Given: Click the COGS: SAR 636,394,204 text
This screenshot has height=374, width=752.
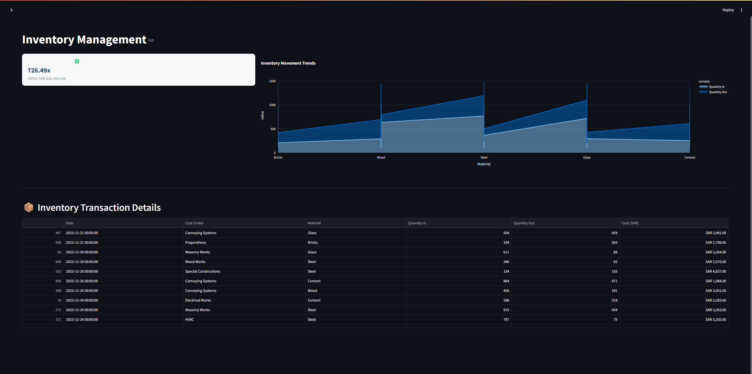Looking at the screenshot, I should pos(47,79).
